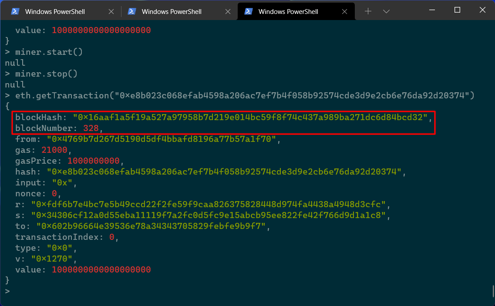Click the PowerShell icon on the active tab
This screenshot has width=495, height=306.
pyautogui.click(x=249, y=11)
